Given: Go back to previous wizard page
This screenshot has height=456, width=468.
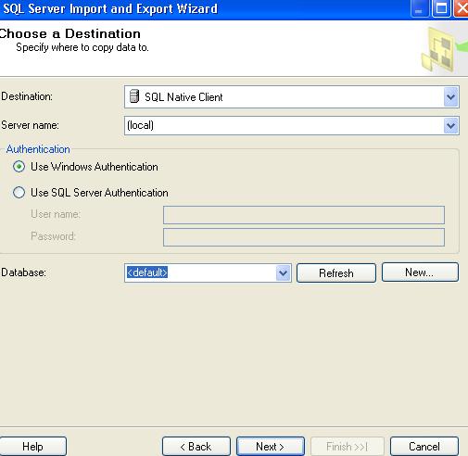Looking at the screenshot, I should (196, 447).
